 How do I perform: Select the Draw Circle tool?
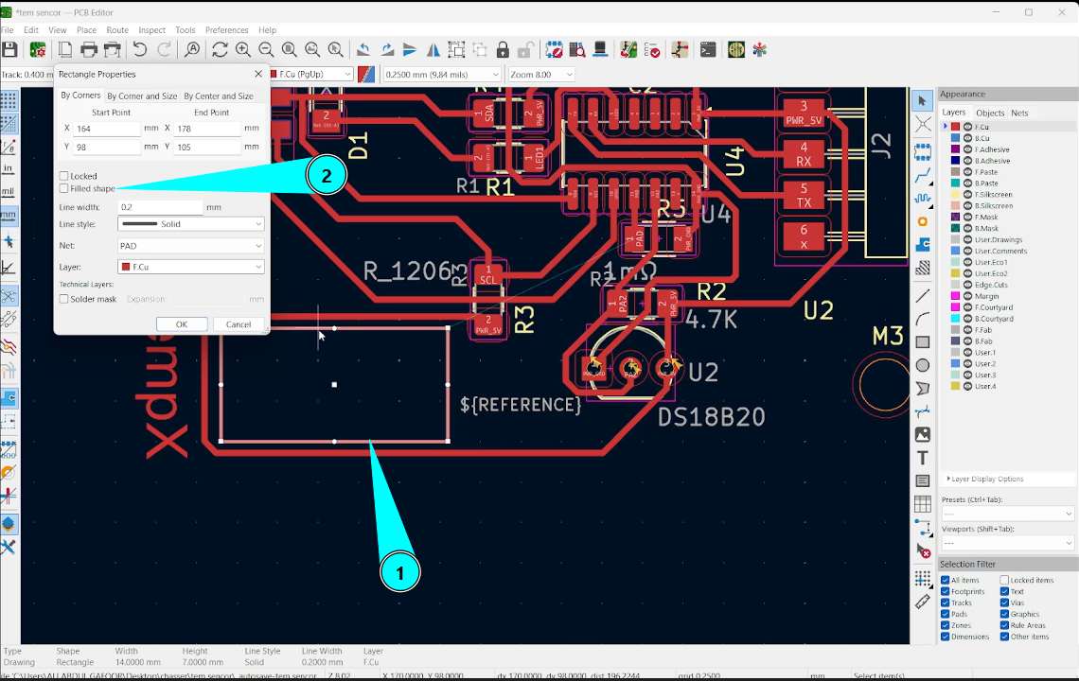(x=922, y=365)
